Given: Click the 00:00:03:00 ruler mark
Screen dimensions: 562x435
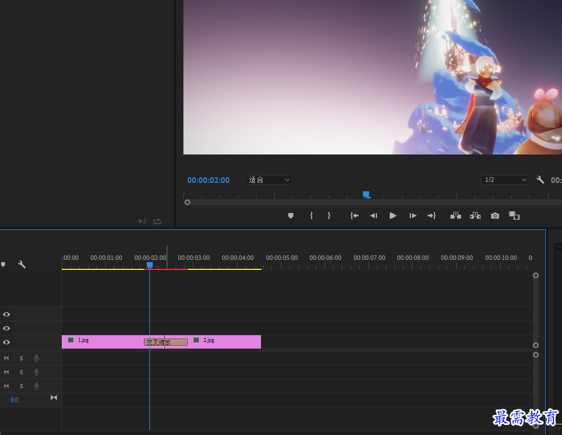Looking at the screenshot, I should click(x=193, y=258).
